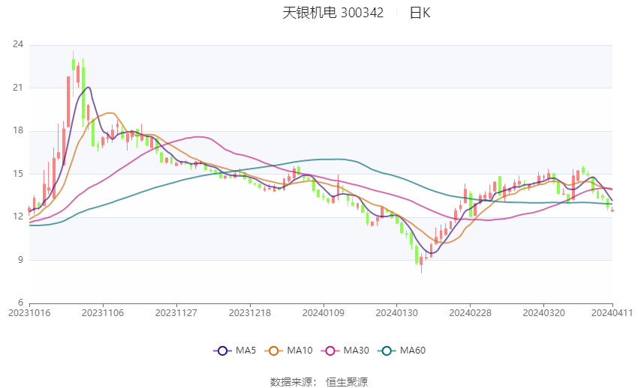Viewport: 638px width, 388px height.
Task: Click y-axis value 24
Action: (18, 45)
